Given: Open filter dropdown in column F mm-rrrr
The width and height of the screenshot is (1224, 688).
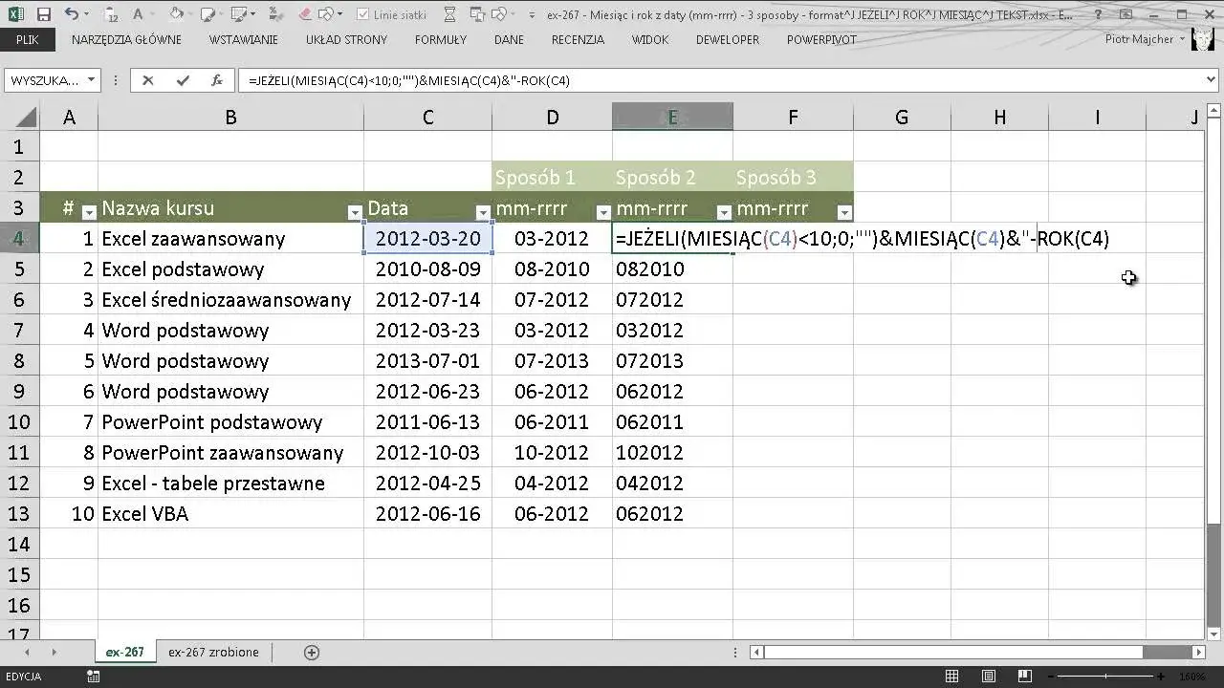Looking at the screenshot, I should pyautogui.click(x=844, y=212).
